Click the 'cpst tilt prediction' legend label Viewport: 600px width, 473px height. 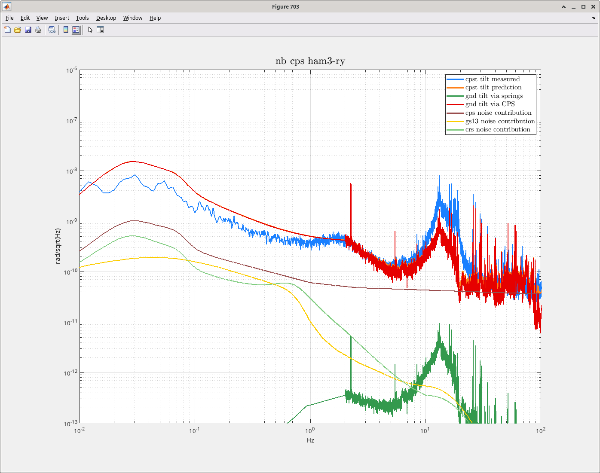click(x=493, y=88)
